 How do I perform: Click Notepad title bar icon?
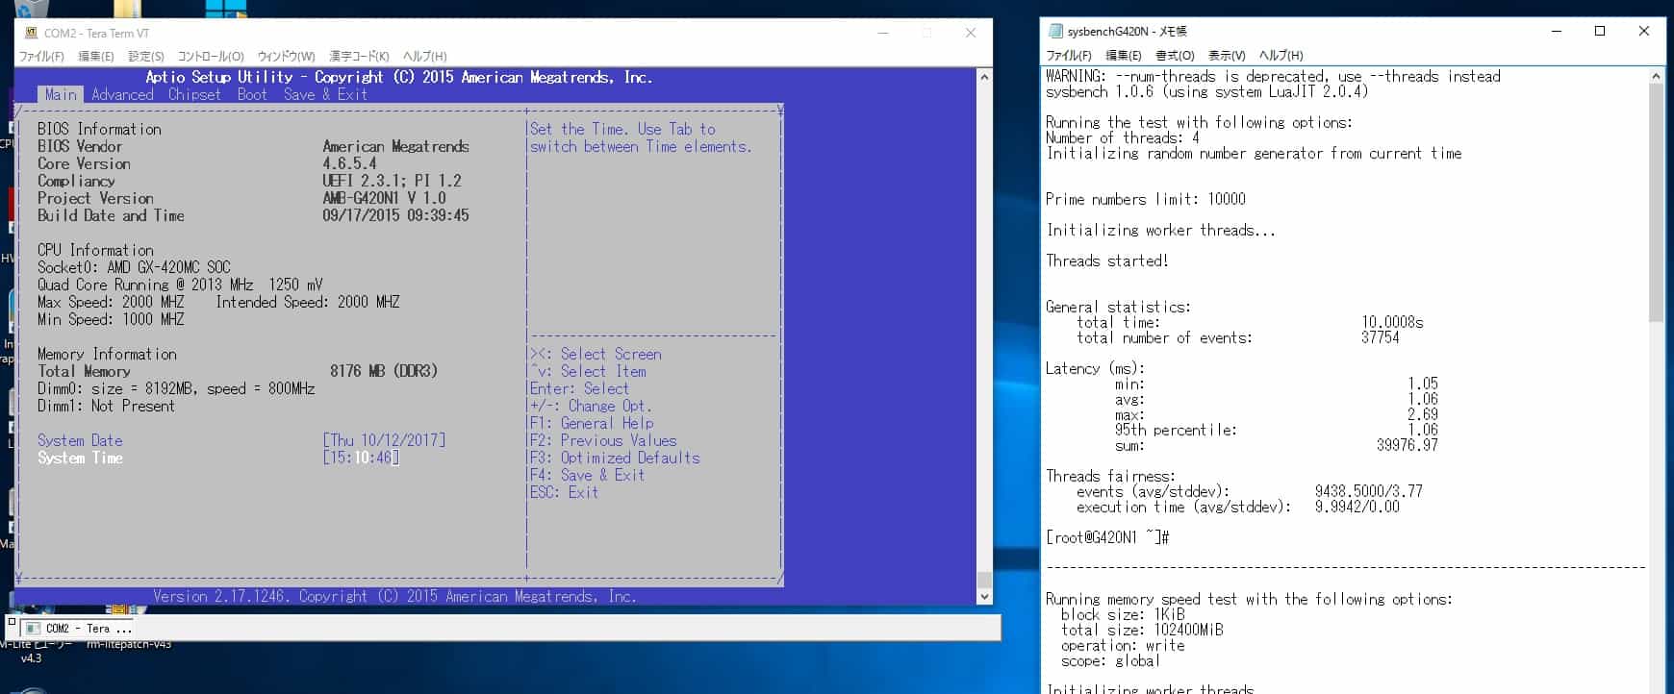[x=1055, y=31]
